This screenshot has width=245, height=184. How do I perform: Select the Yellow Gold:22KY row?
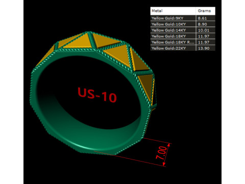tap(183, 48)
